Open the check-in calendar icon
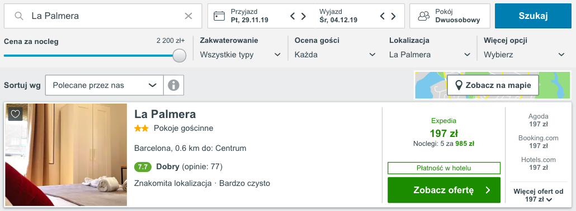Screen dimensions: 576x211 pyautogui.click(x=219, y=16)
